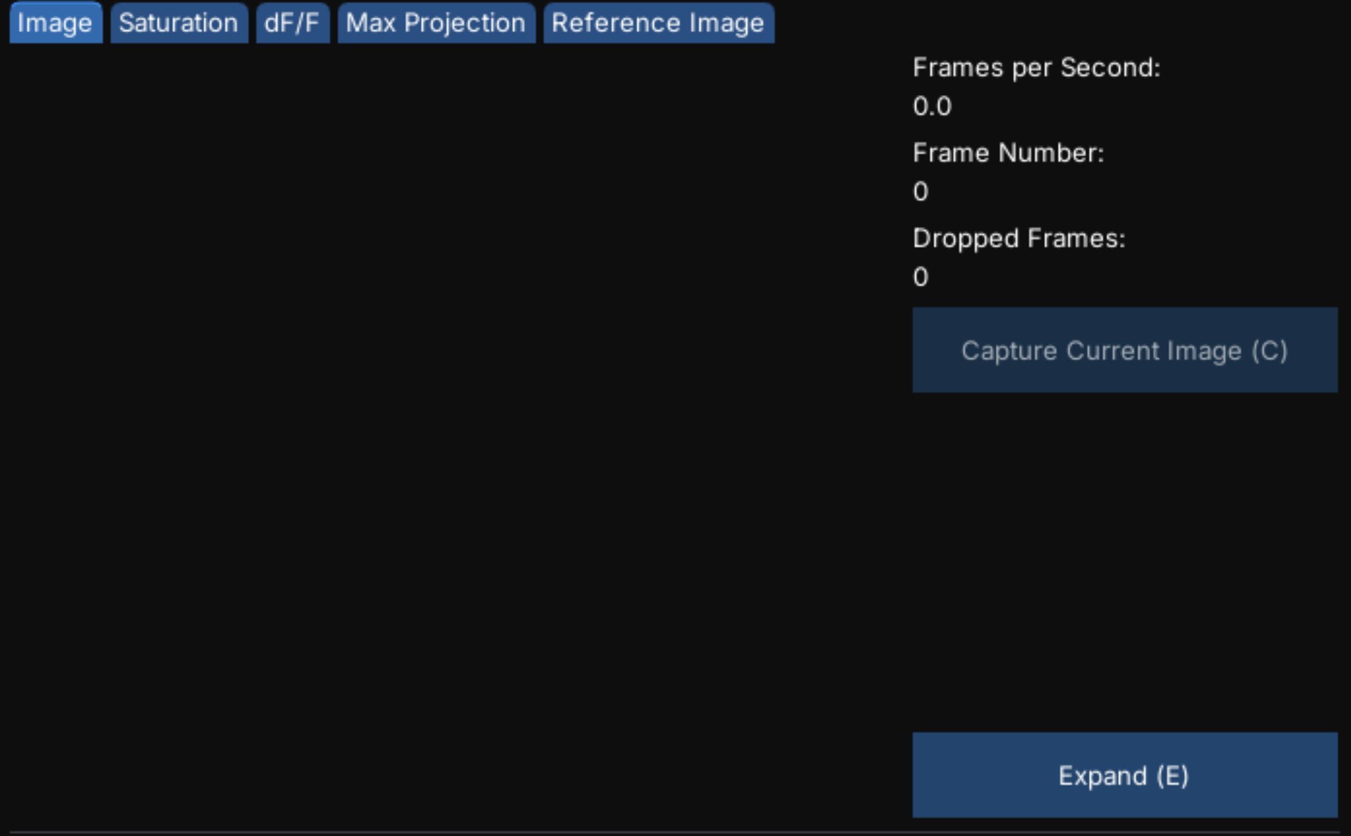Click the zero under Frame Number
This screenshot has height=836, width=1351.
click(920, 191)
